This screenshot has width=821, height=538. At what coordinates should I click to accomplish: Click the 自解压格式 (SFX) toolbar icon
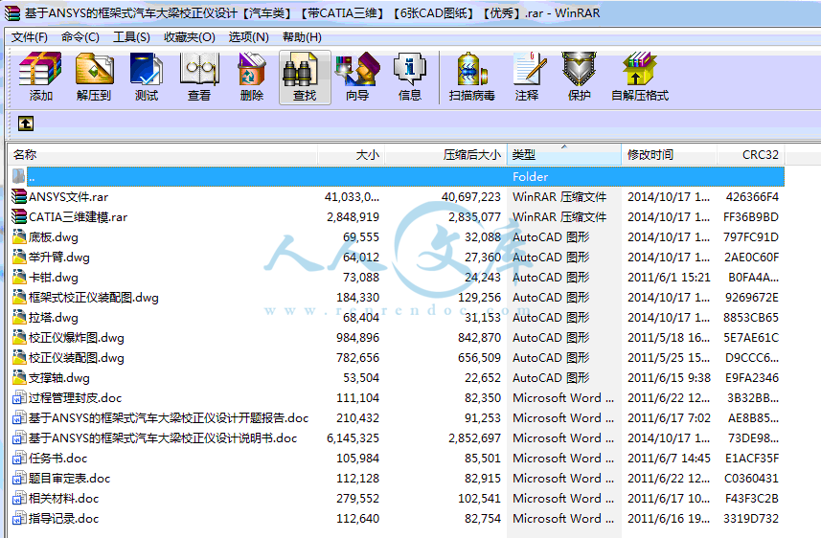[639, 69]
